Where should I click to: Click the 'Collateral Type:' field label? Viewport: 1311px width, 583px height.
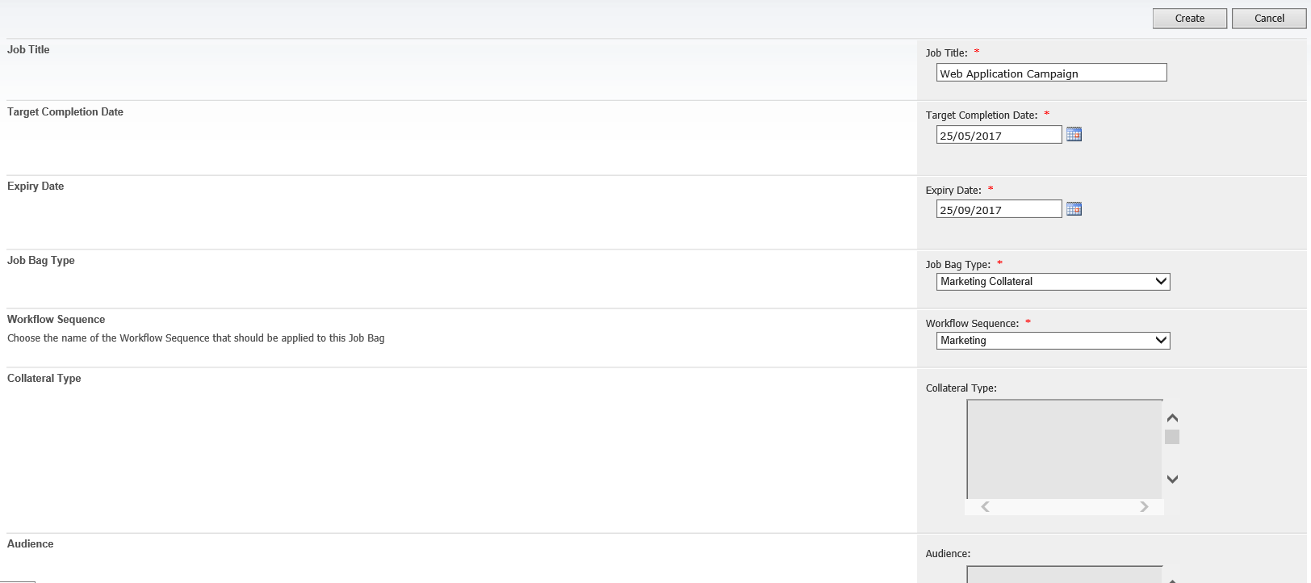[x=961, y=388]
